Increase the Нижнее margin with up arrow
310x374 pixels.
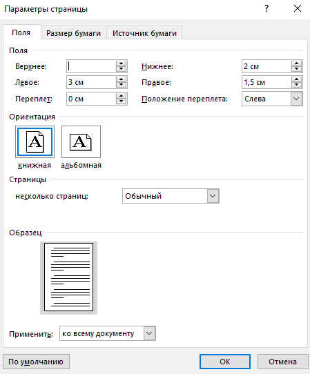click(x=296, y=63)
